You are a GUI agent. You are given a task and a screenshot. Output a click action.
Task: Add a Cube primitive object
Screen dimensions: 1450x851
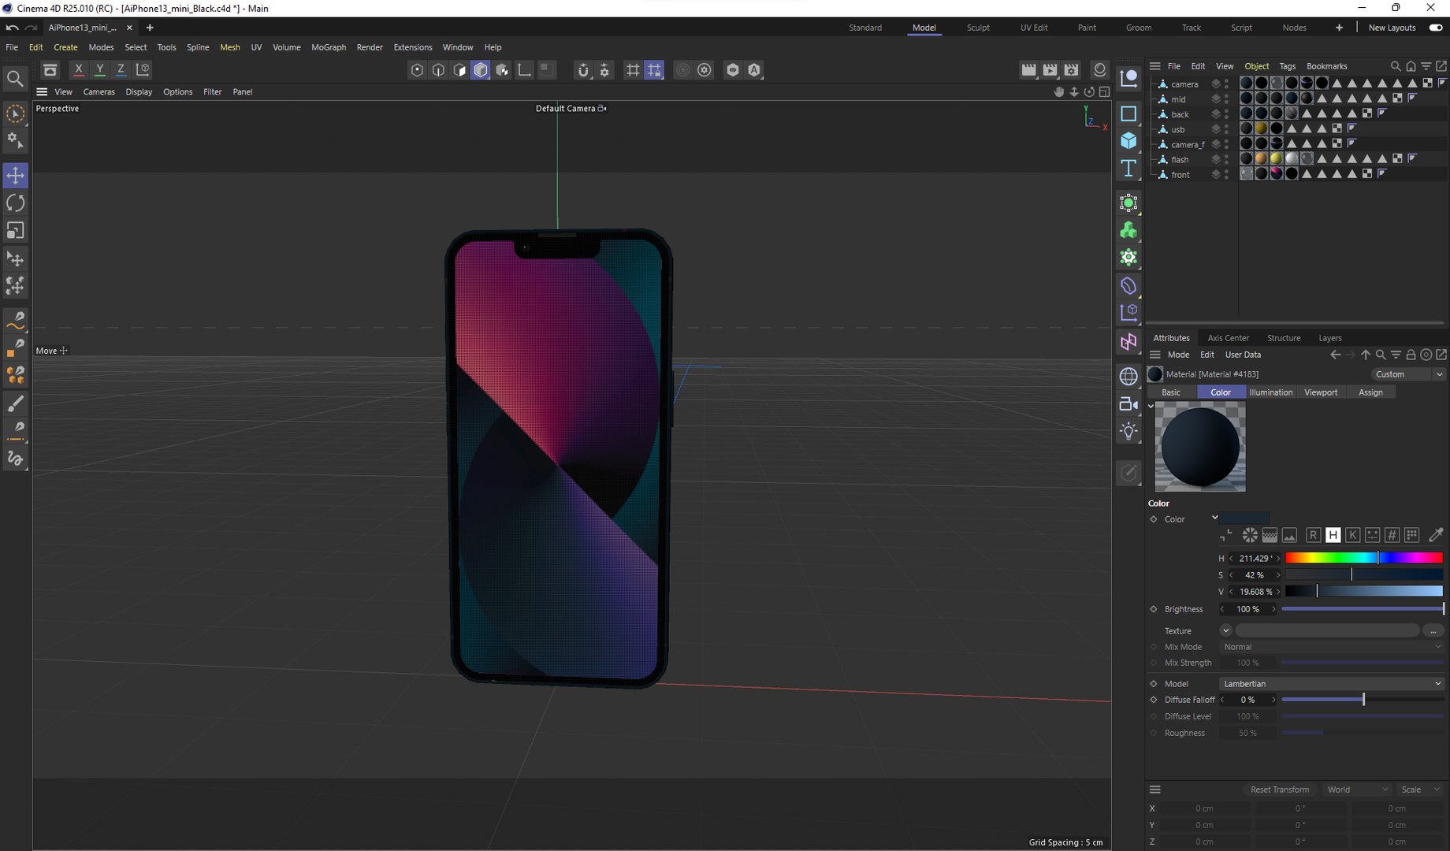click(1128, 140)
